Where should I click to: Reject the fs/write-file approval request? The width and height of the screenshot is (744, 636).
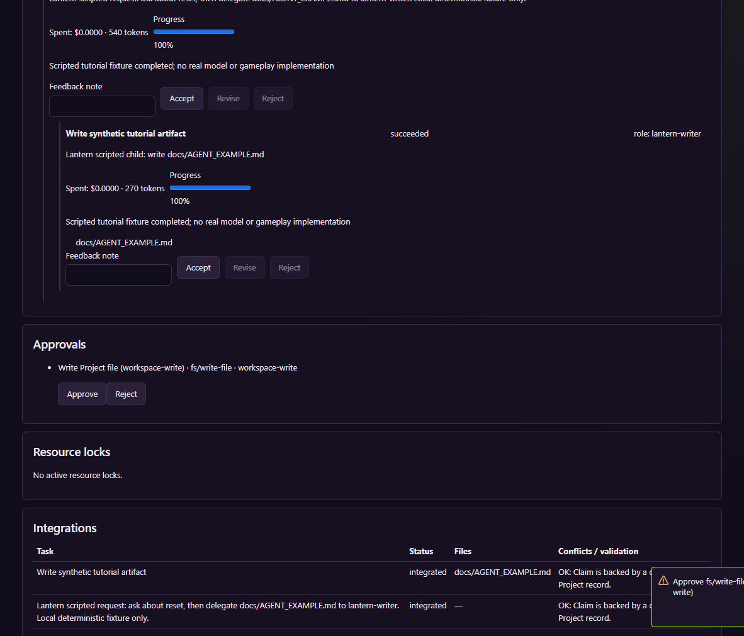pyautogui.click(x=127, y=394)
